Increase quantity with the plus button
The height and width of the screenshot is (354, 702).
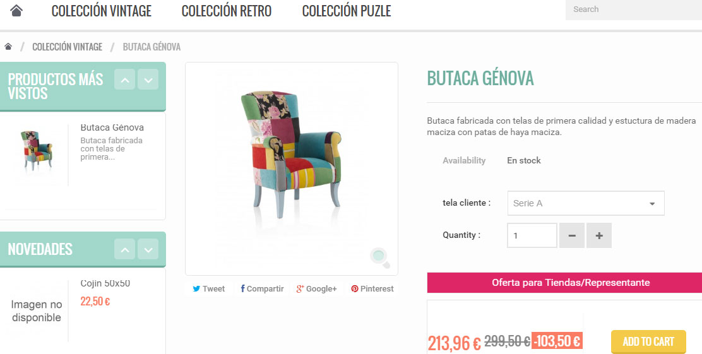[x=599, y=235]
